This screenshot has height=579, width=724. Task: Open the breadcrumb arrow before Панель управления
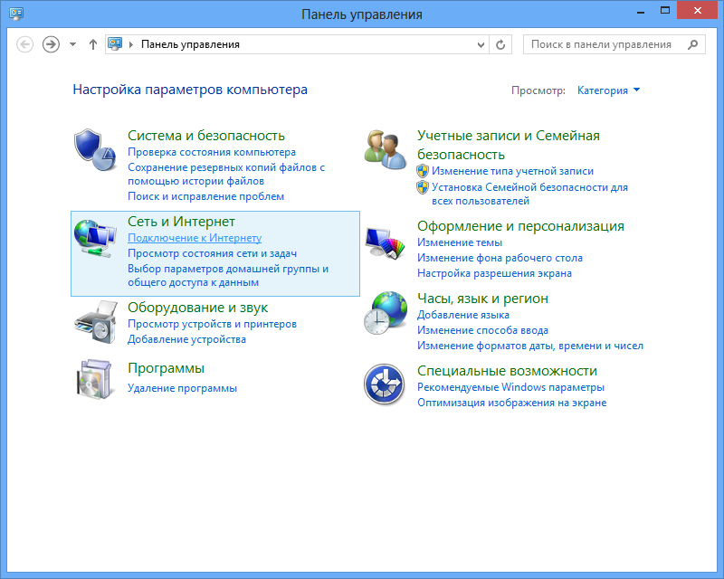132,44
